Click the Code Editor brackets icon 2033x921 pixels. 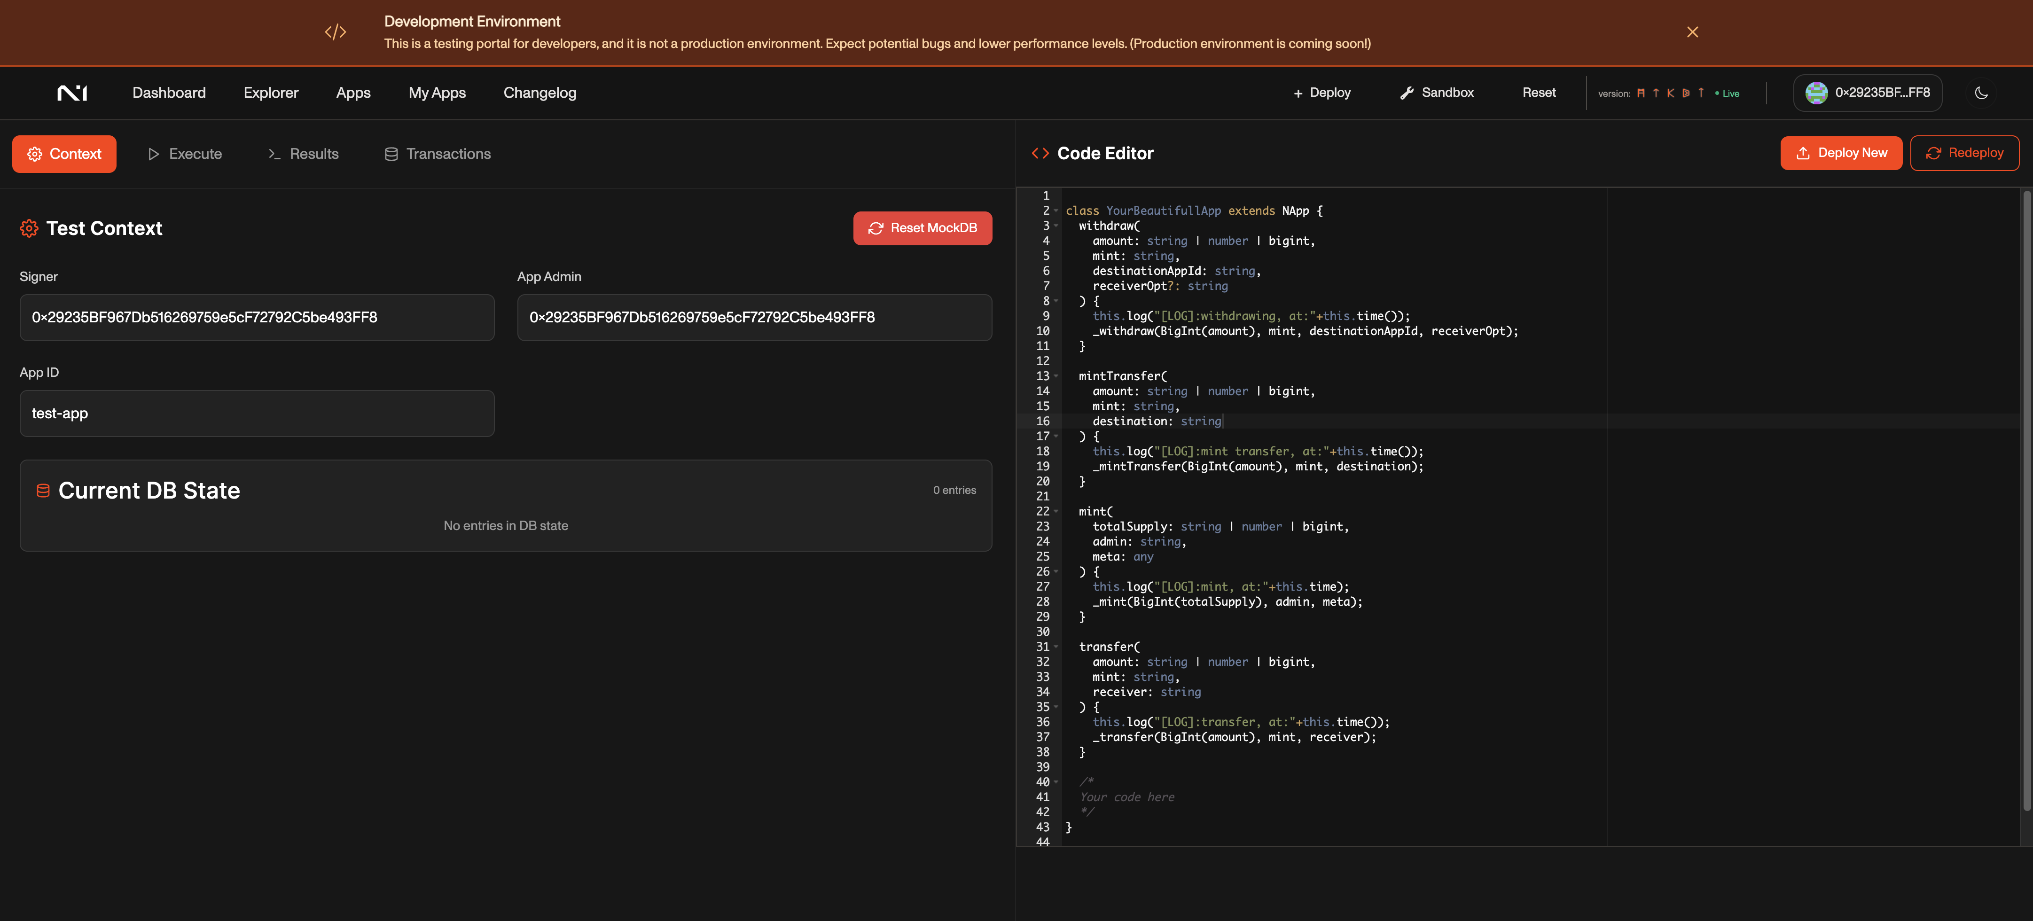(1040, 153)
